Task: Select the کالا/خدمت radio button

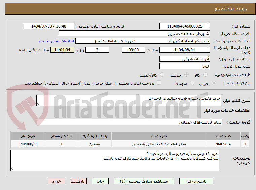Action: 162,75
